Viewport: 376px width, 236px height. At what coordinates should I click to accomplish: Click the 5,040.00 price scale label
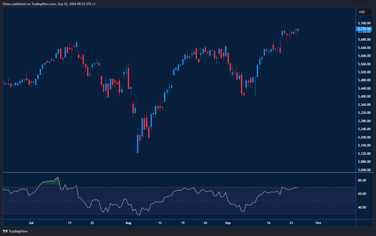click(x=364, y=170)
